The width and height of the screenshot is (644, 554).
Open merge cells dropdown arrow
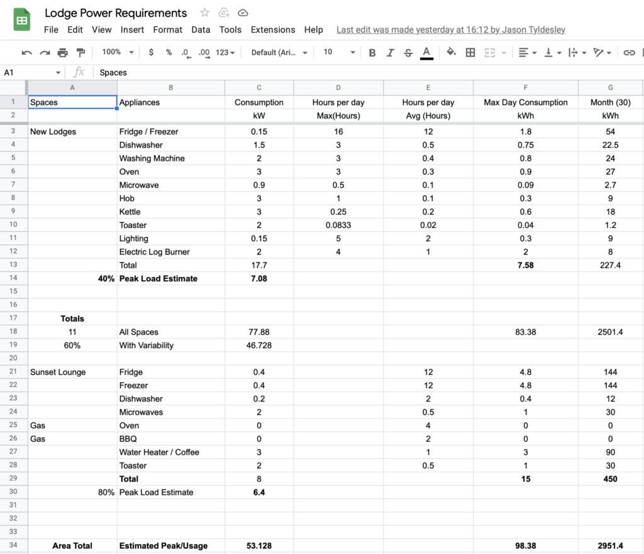click(504, 53)
